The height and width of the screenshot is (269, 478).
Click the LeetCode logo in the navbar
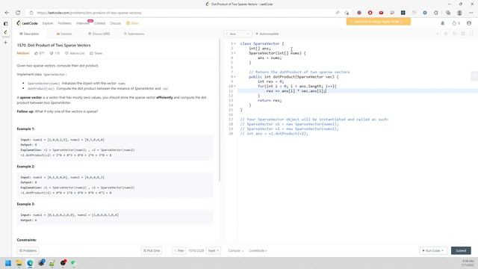click(27, 23)
